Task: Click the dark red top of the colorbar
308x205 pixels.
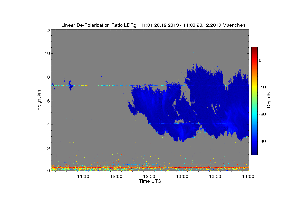Action: click(254, 49)
